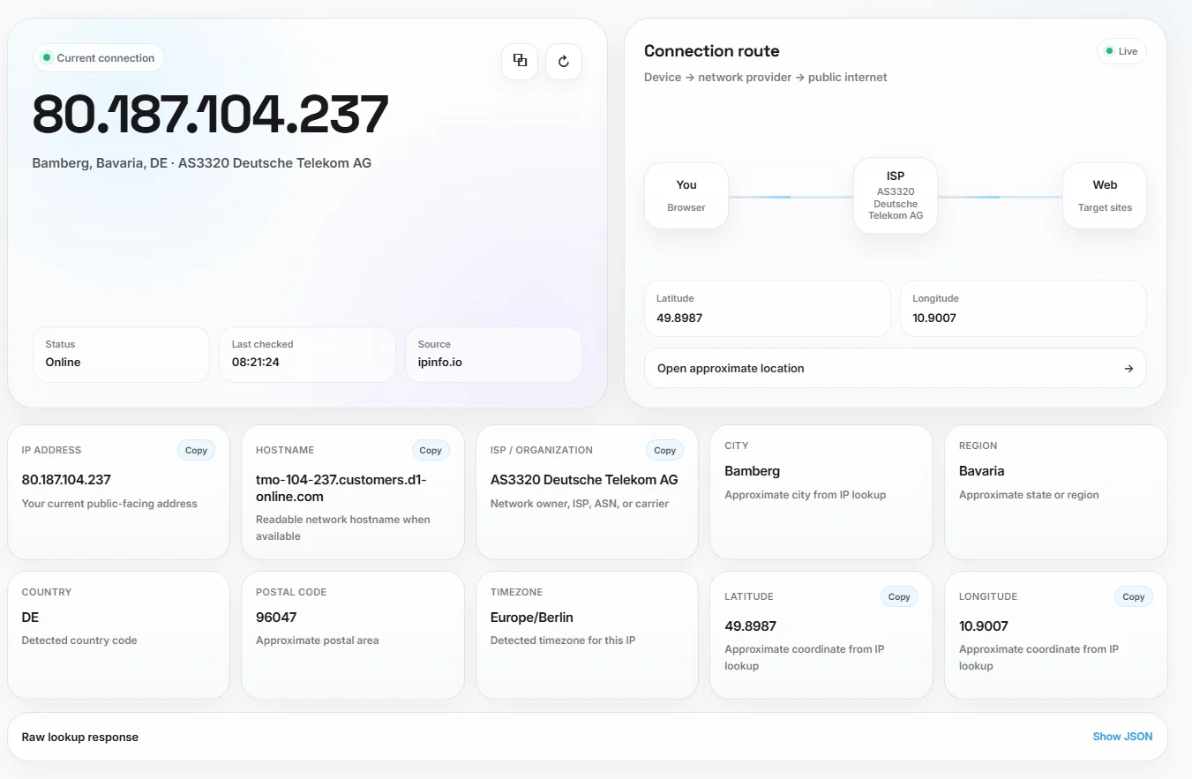Screen dimensions: 1192x779
Task: Click Copy in the LONGITUDE card
Action: [x=1134, y=596]
